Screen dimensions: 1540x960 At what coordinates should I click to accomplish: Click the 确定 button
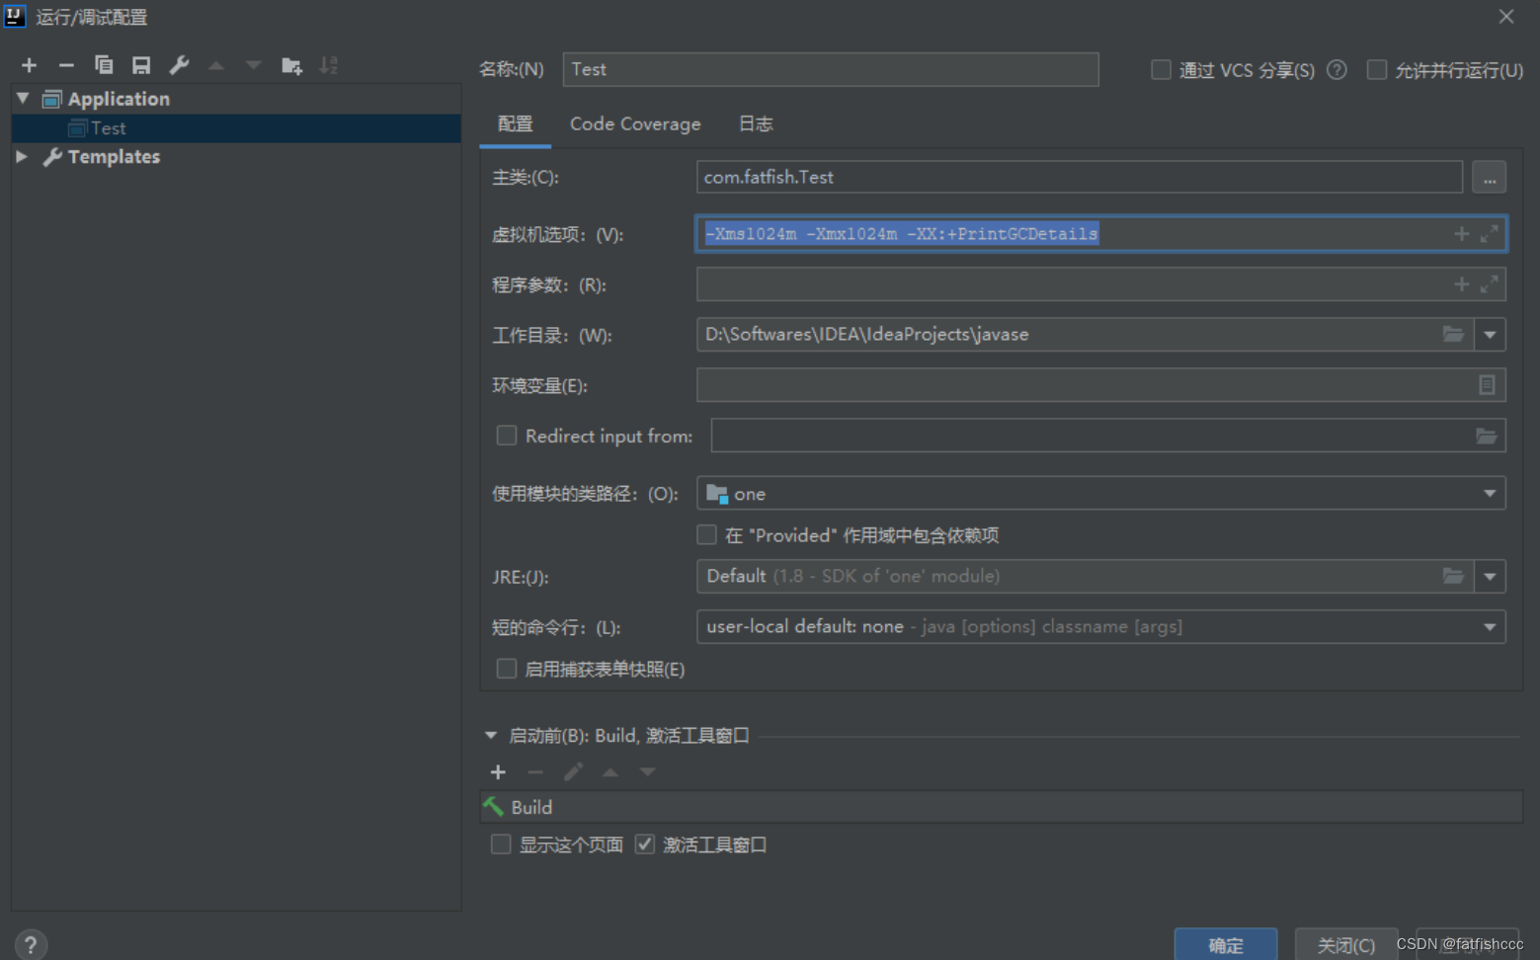click(x=1225, y=945)
